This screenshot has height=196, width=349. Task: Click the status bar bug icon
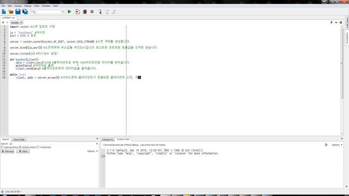pyautogui.click(x=2, y=192)
